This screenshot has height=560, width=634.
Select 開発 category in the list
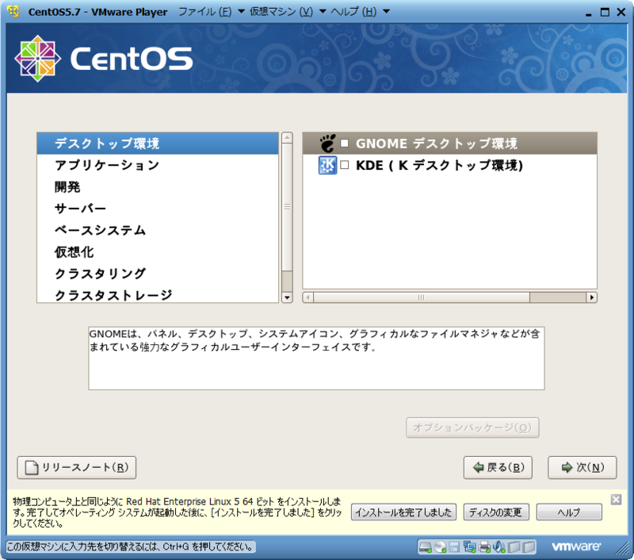point(158,187)
